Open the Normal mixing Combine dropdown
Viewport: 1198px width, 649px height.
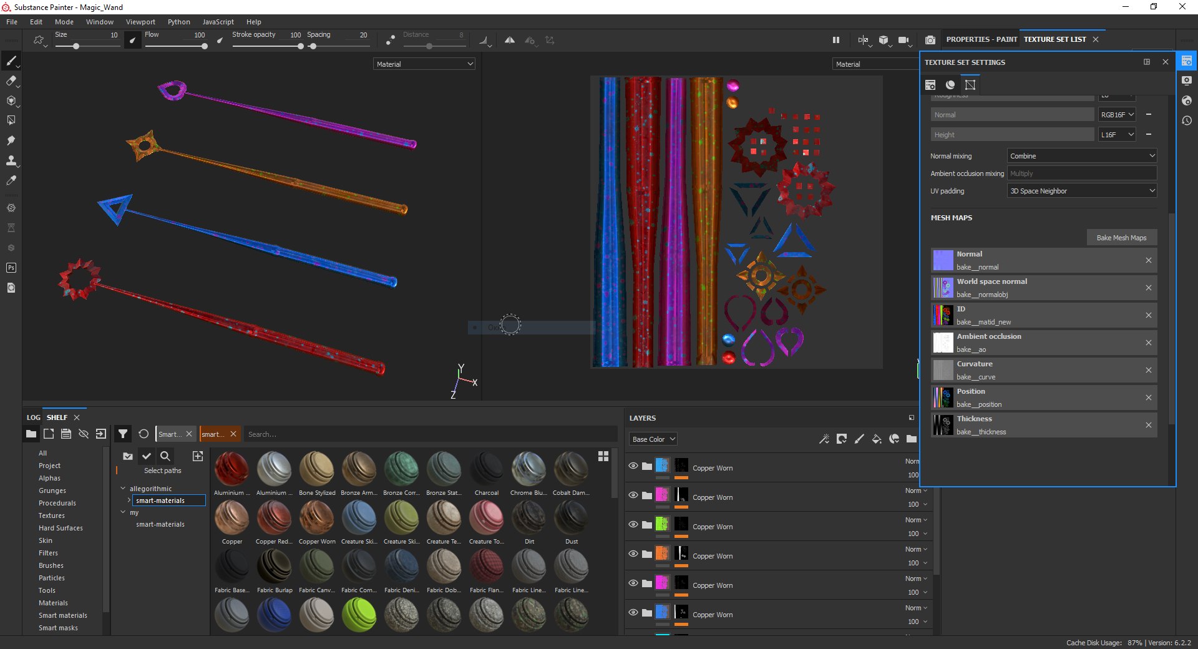click(x=1082, y=156)
